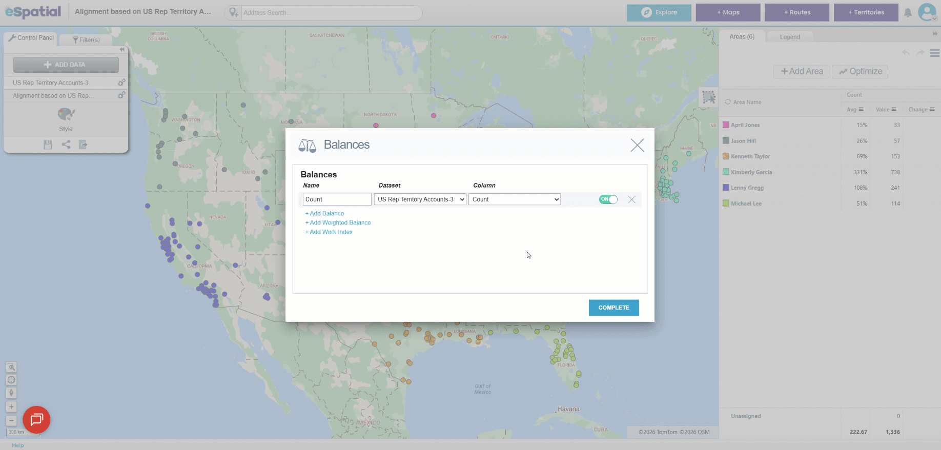941x450 pixels.
Task: Collapse the right Areas panel arrows
Action: pyautogui.click(x=935, y=33)
